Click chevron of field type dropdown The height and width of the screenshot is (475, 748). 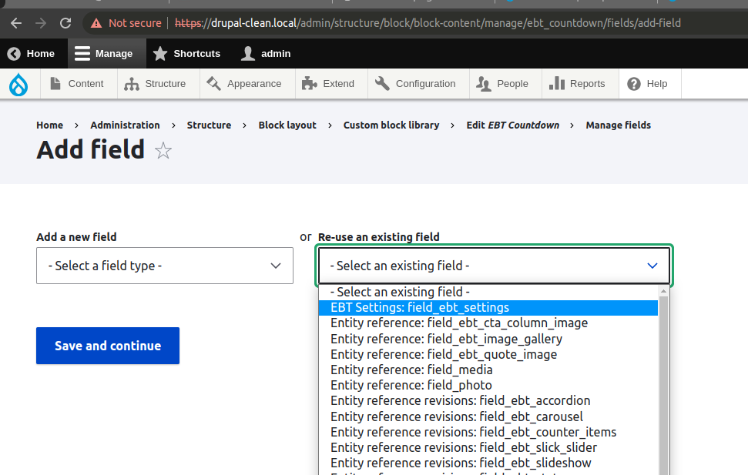(276, 266)
